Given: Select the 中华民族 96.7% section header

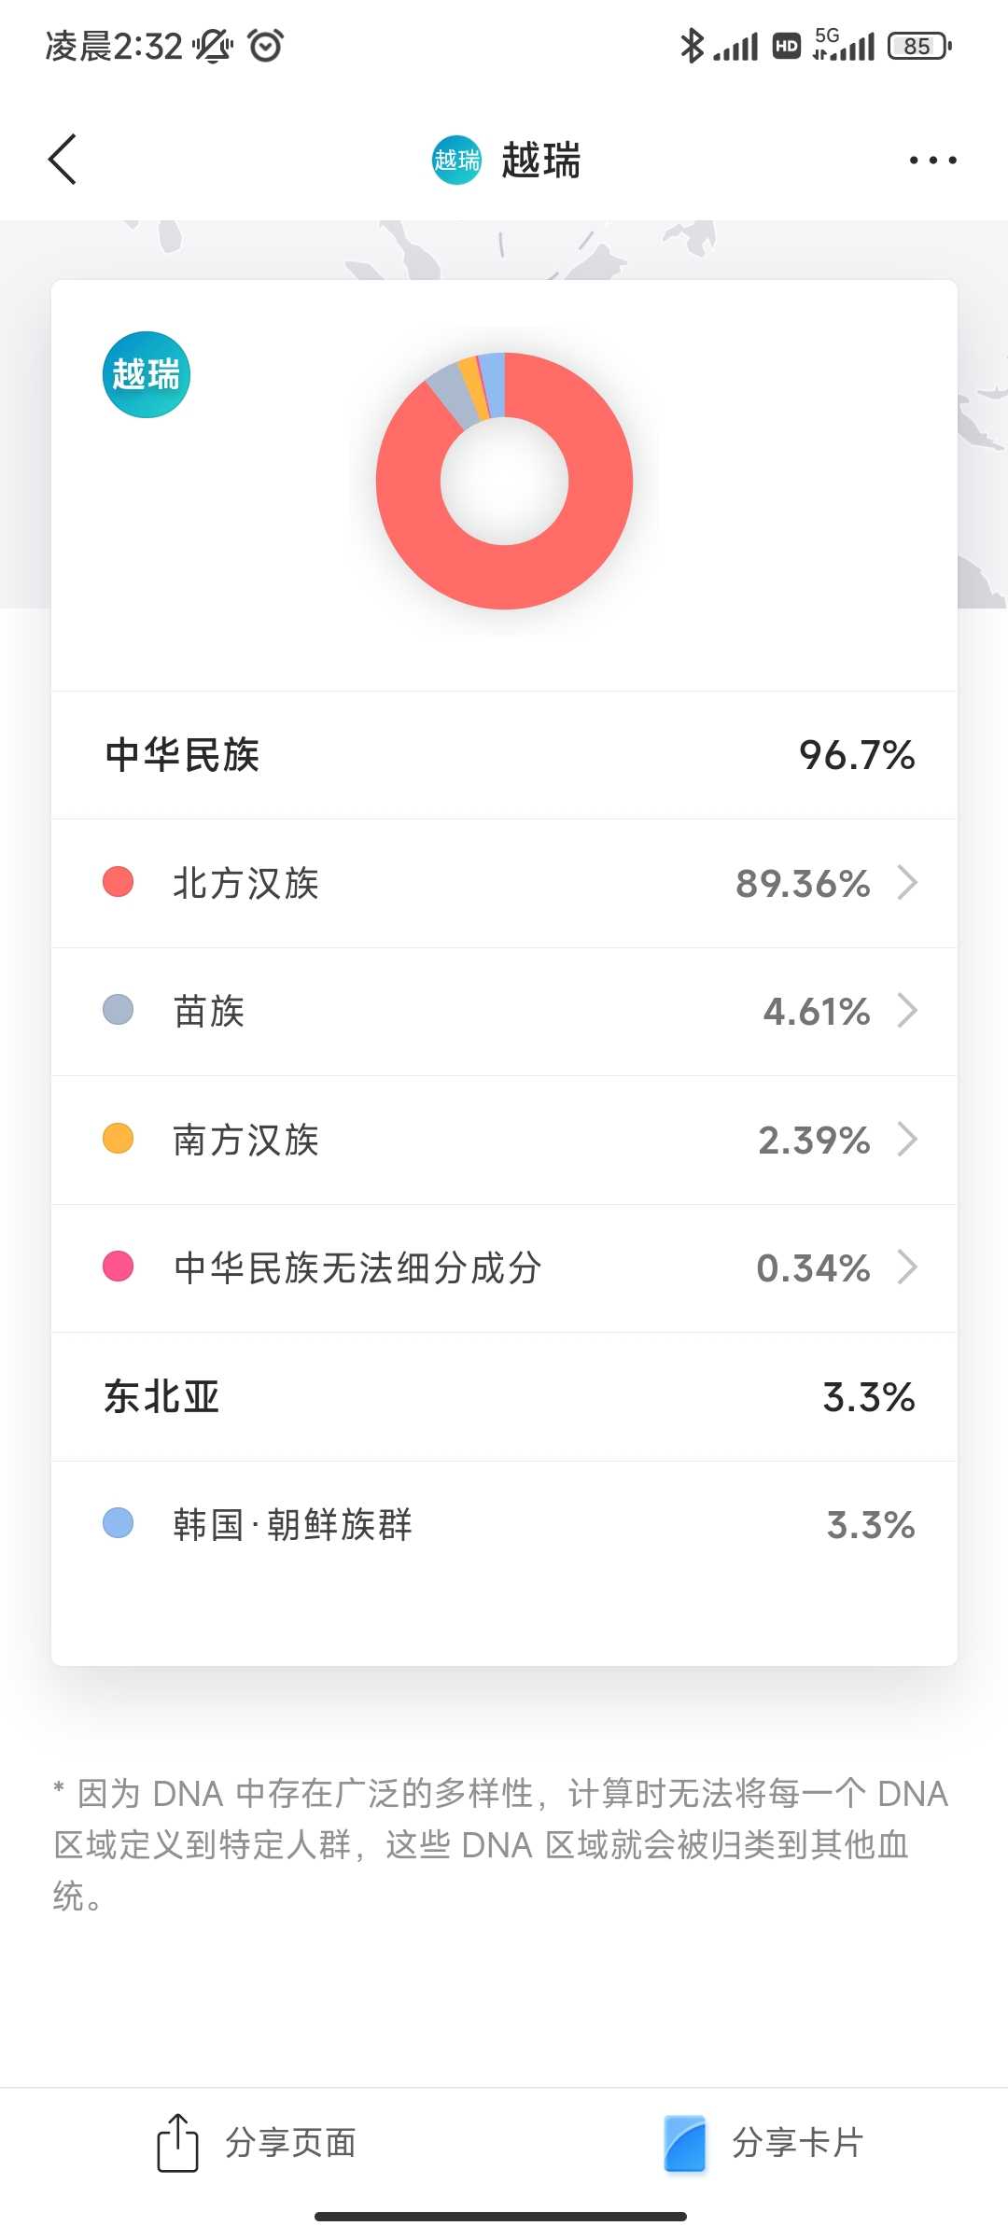Looking at the screenshot, I should pos(504,755).
